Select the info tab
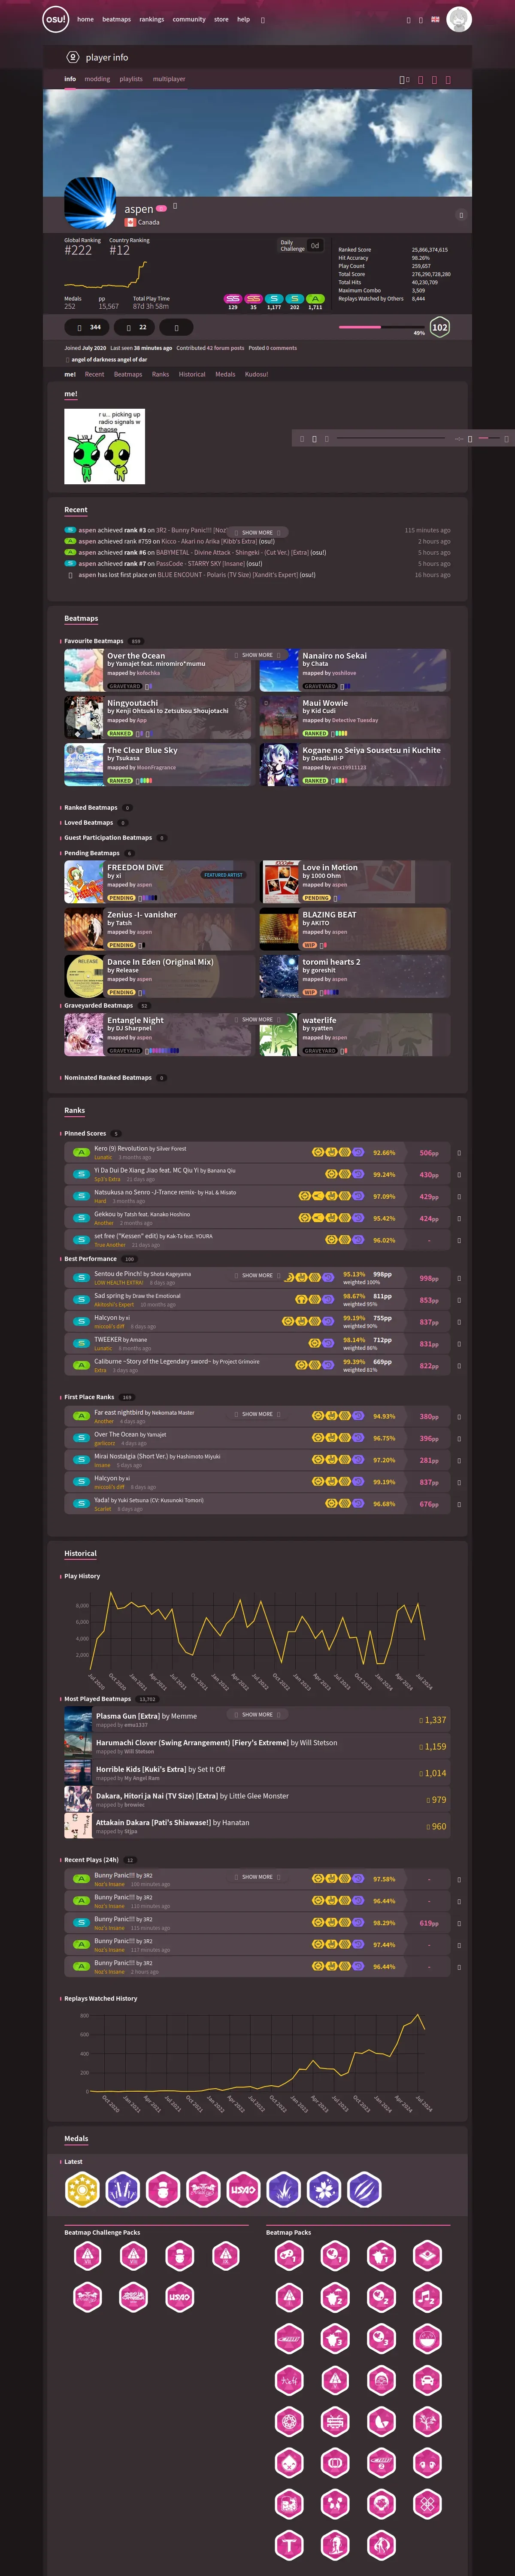 [70, 79]
